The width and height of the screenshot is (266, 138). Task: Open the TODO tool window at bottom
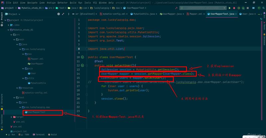click(24, 135)
